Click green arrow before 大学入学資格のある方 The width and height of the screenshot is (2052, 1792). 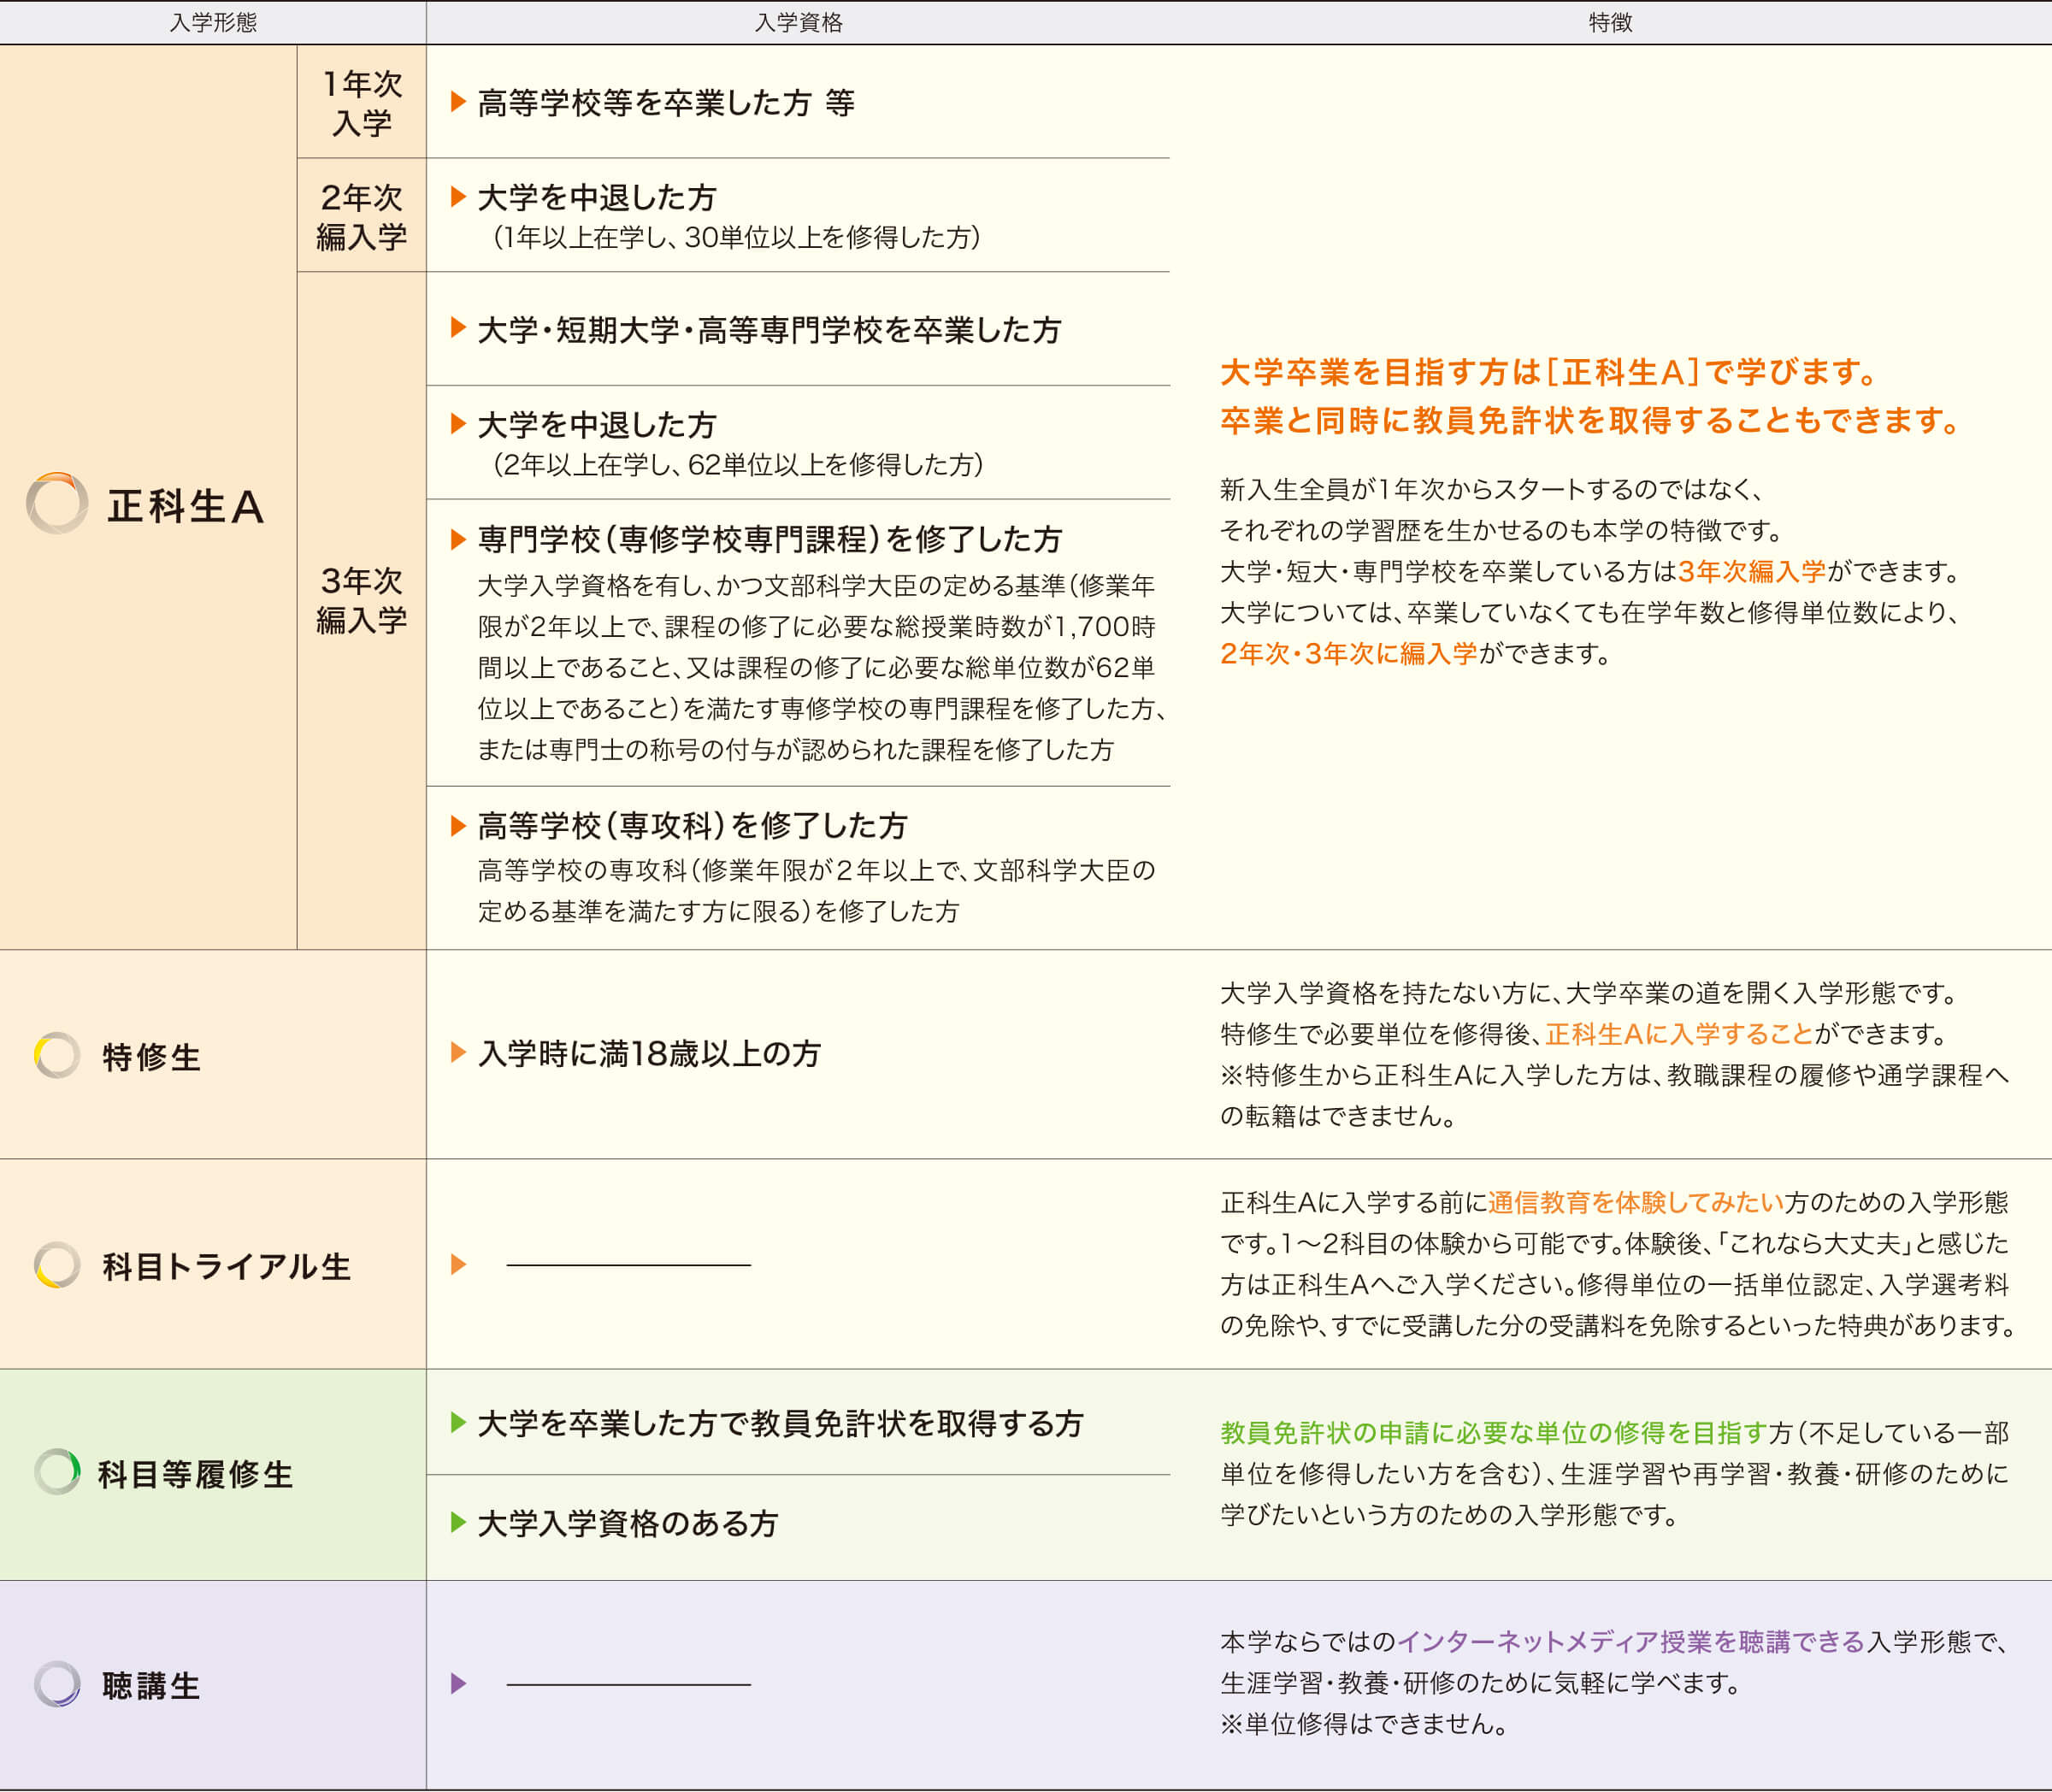click(459, 1522)
